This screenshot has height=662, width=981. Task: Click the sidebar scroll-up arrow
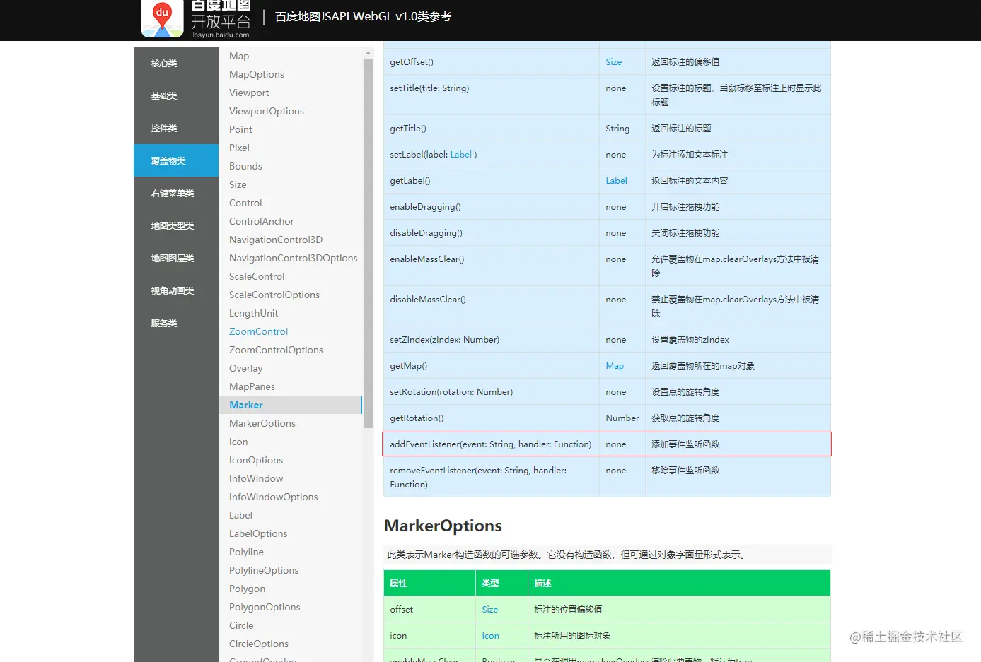tap(368, 53)
